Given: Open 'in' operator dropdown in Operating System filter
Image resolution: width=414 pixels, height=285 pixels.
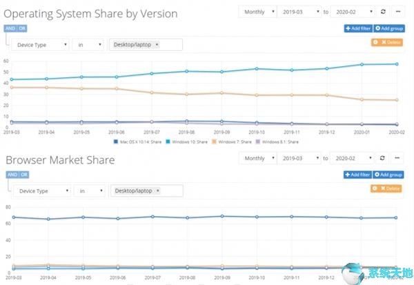Looking at the screenshot, I should [x=88, y=45].
